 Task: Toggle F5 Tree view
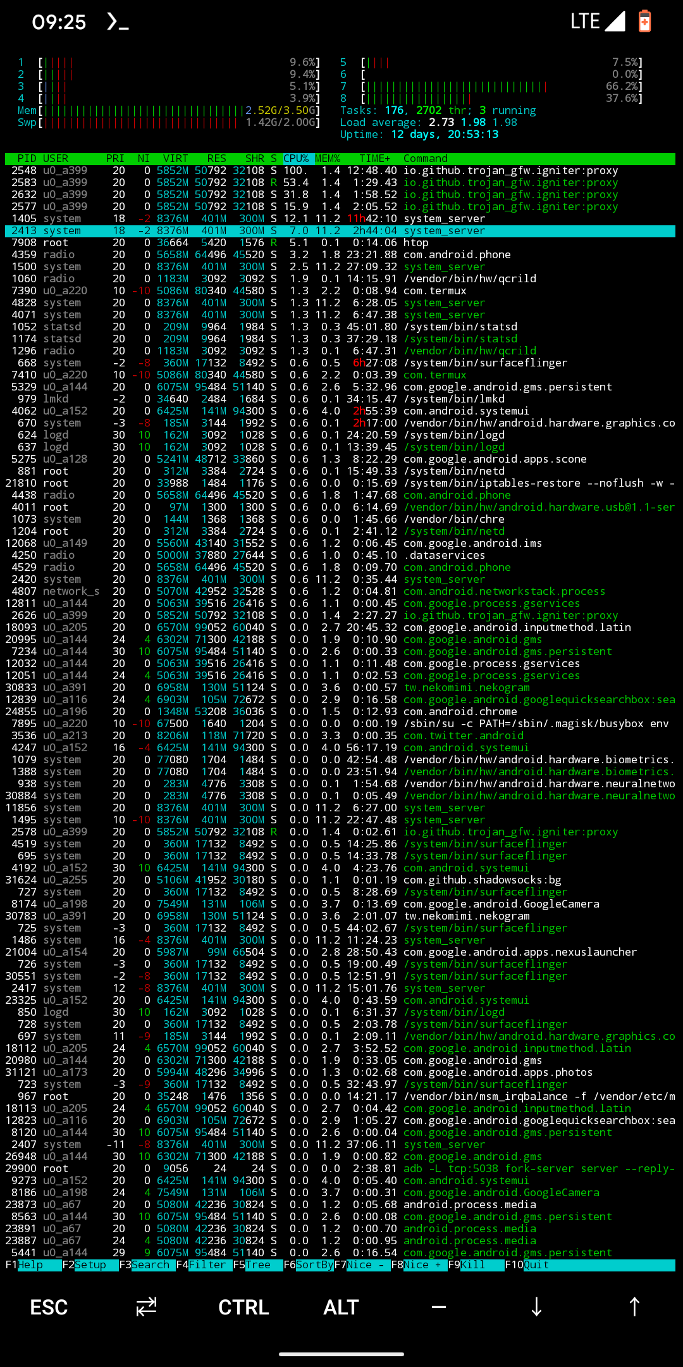click(x=258, y=1265)
